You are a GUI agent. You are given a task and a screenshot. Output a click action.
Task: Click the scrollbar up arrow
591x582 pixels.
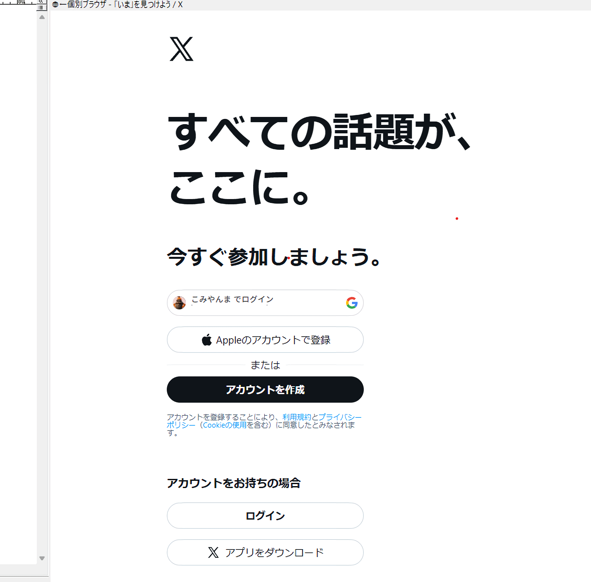(42, 17)
